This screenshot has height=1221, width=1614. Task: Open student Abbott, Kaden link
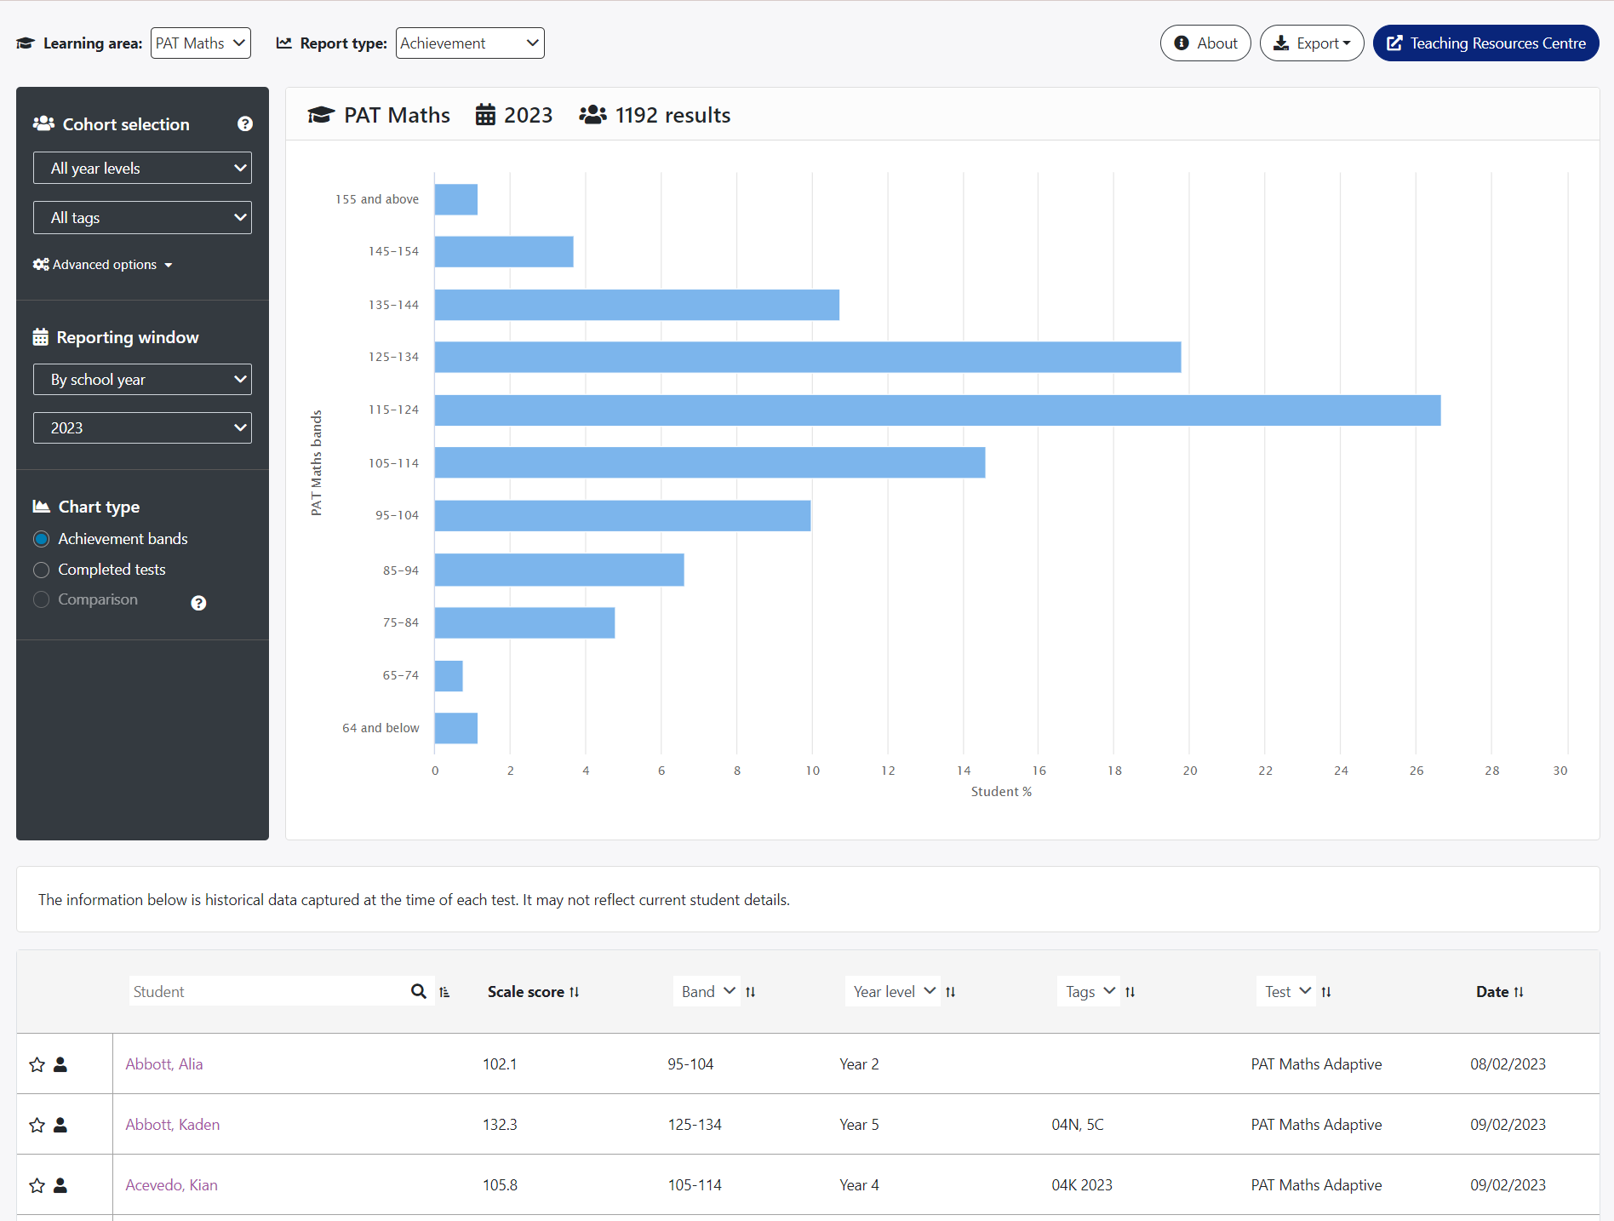[x=173, y=1125]
